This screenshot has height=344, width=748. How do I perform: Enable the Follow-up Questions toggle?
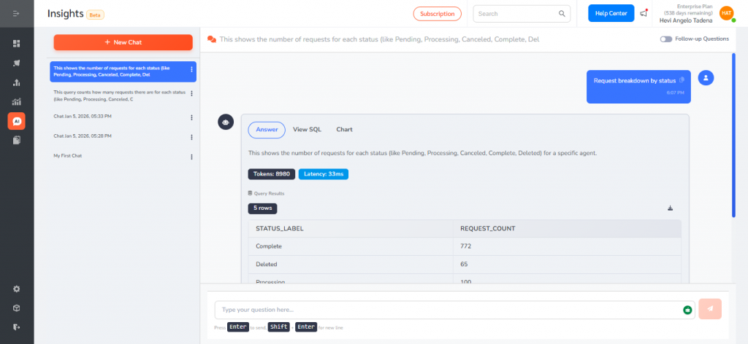[x=665, y=39]
